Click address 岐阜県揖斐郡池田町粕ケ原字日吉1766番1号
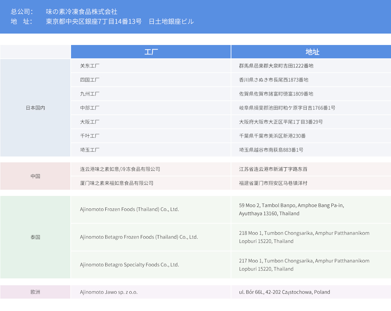Image resolution: width=391 pixels, height=311 pixels. coord(287,108)
